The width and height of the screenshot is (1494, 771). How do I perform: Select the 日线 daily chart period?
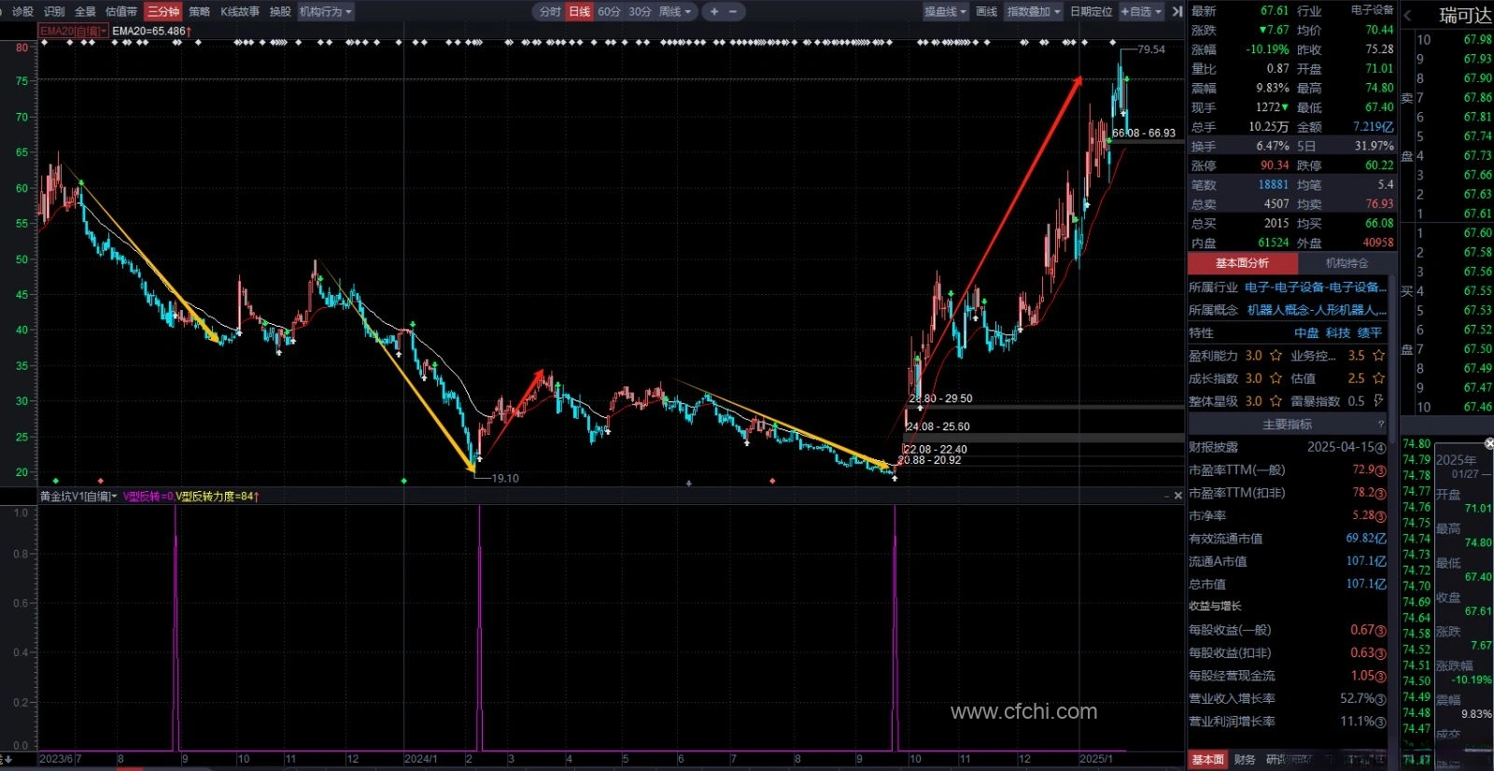coord(580,11)
